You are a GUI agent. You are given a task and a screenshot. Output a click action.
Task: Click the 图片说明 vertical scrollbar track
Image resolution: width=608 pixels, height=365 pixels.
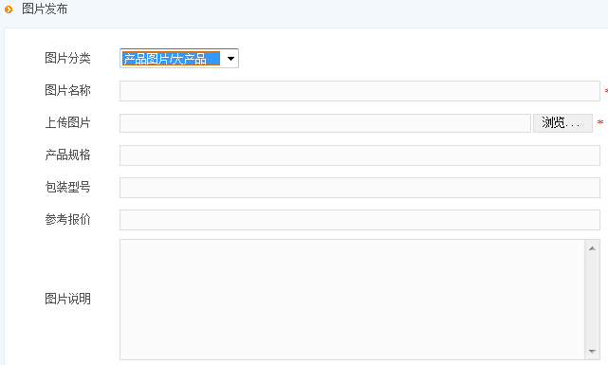[592, 300]
